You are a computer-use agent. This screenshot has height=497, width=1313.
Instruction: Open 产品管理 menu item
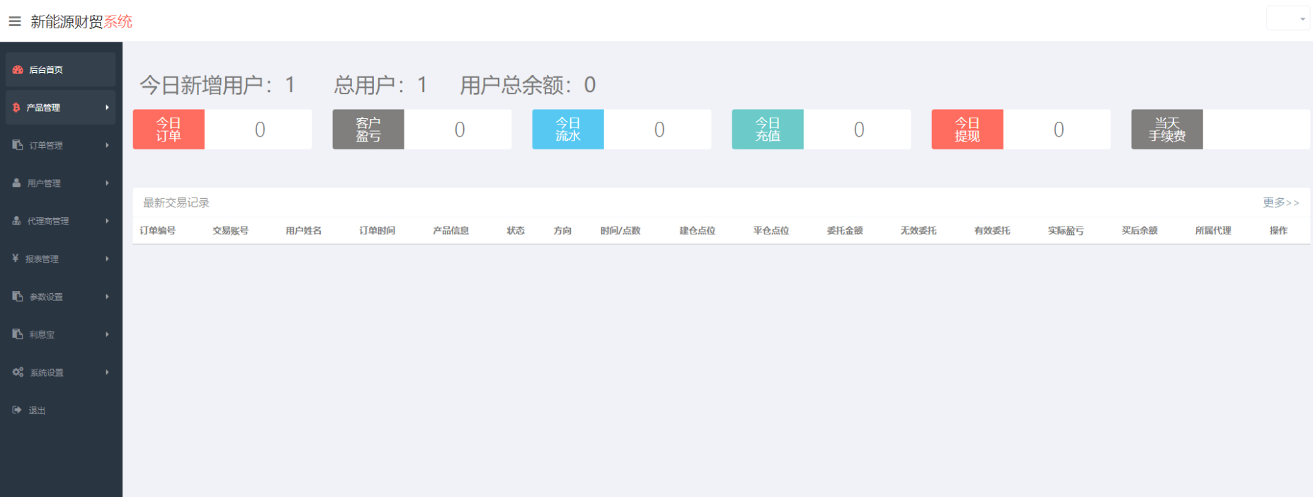point(61,108)
